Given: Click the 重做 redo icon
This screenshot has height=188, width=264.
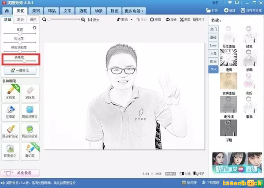Looking at the screenshot, I should [x=138, y=20].
